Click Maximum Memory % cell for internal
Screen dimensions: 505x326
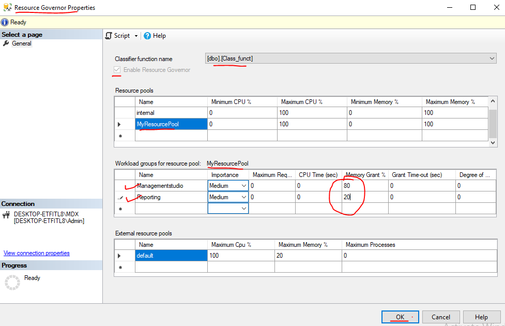click(x=455, y=113)
